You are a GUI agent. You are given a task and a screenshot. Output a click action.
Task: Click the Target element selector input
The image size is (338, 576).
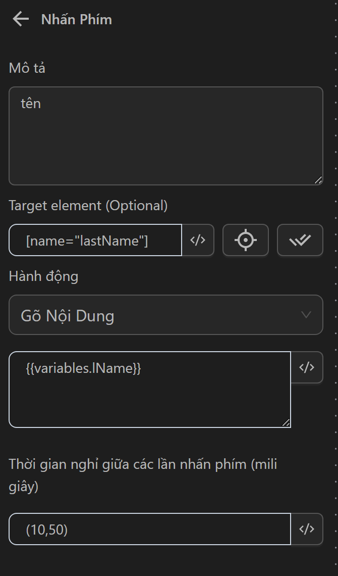pyautogui.click(x=96, y=241)
